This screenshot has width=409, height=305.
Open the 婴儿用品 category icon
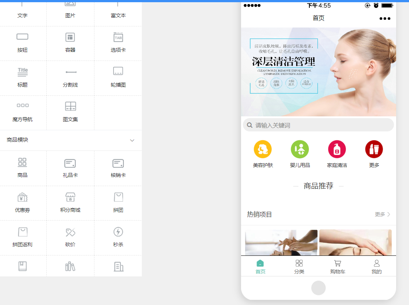300,149
